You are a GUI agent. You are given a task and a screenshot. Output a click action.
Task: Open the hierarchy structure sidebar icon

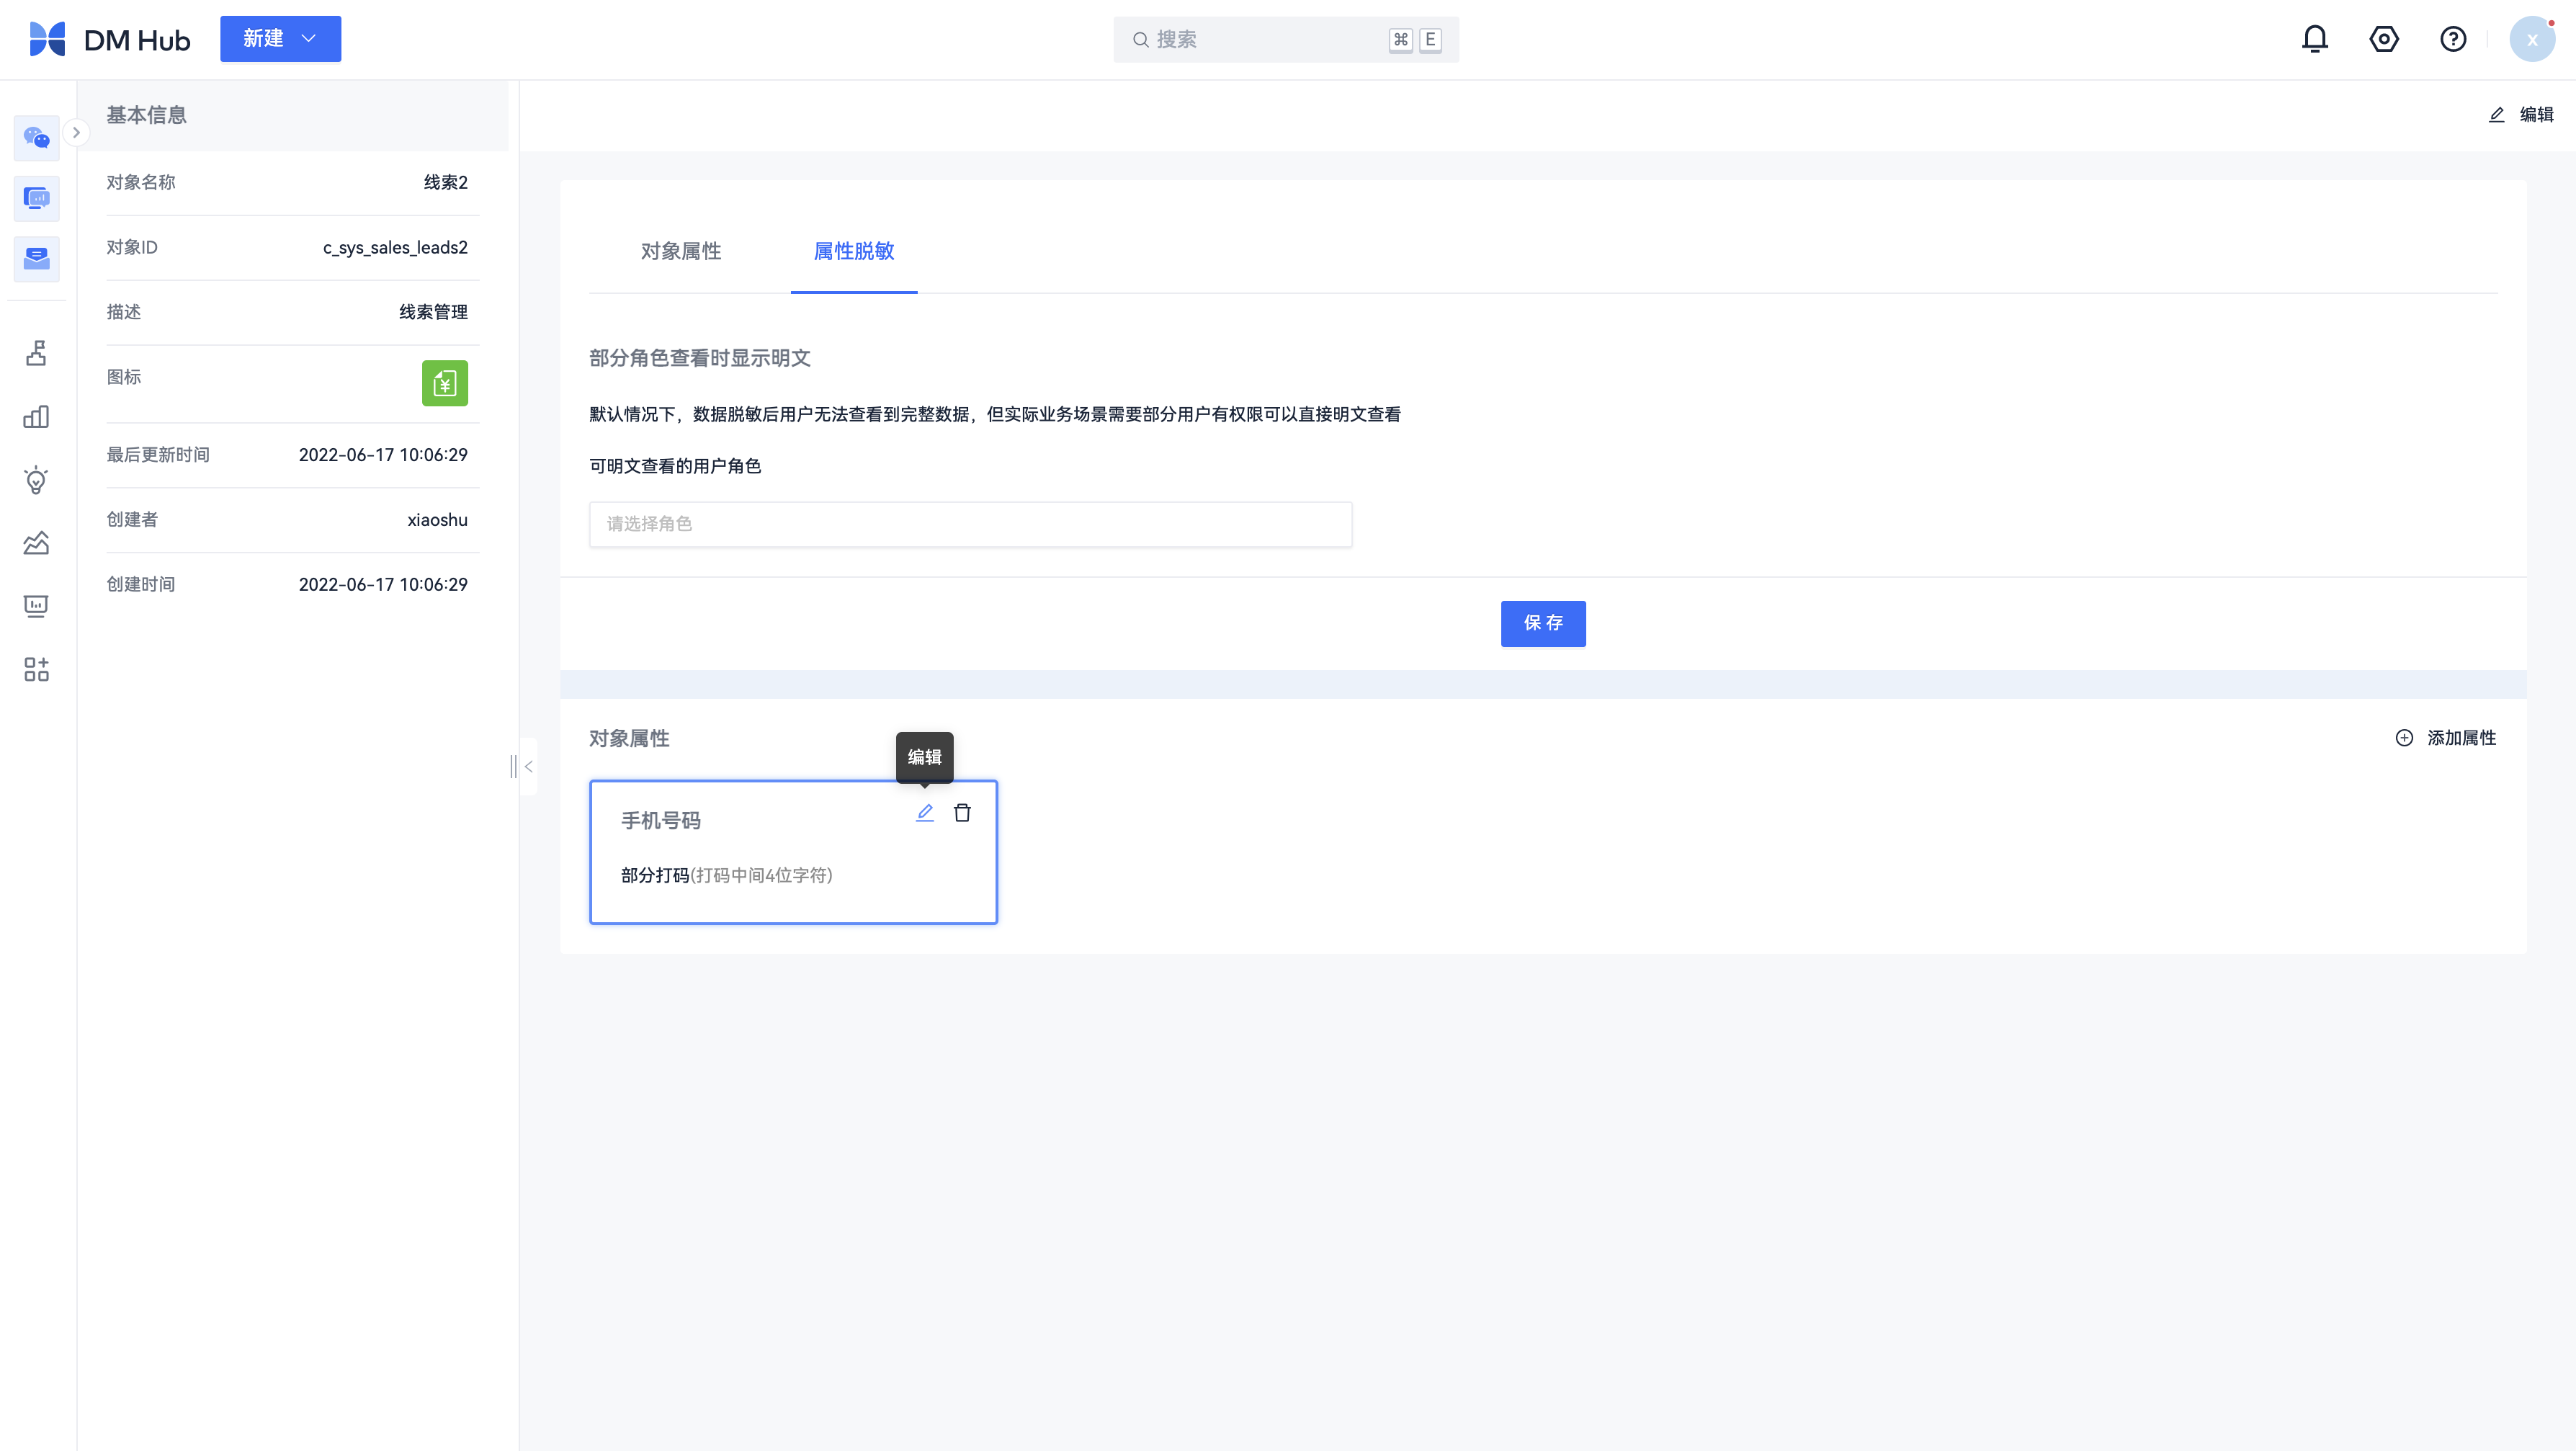[36, 353]
